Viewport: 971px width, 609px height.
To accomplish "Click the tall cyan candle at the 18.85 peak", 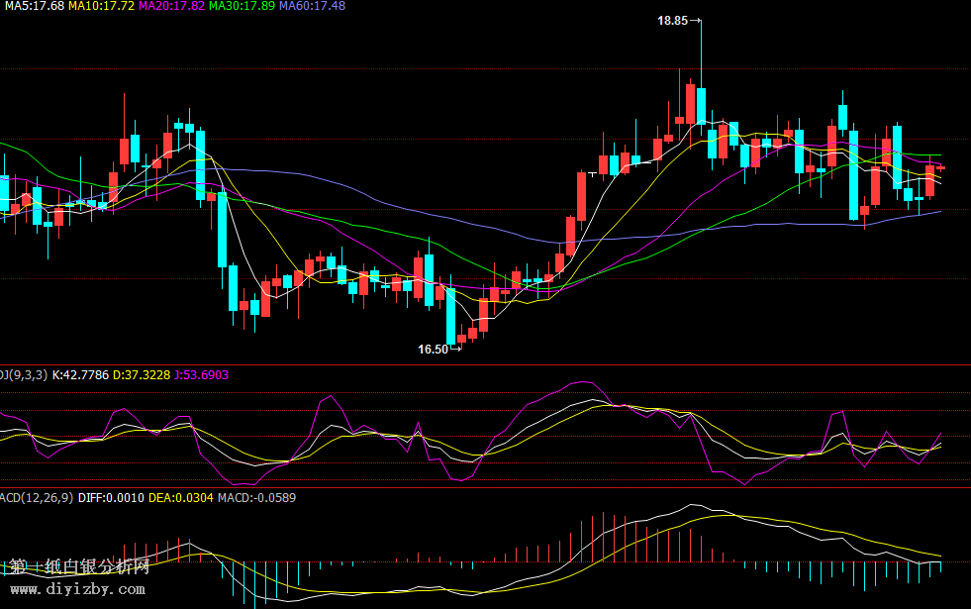I will (x=701, y=104).
